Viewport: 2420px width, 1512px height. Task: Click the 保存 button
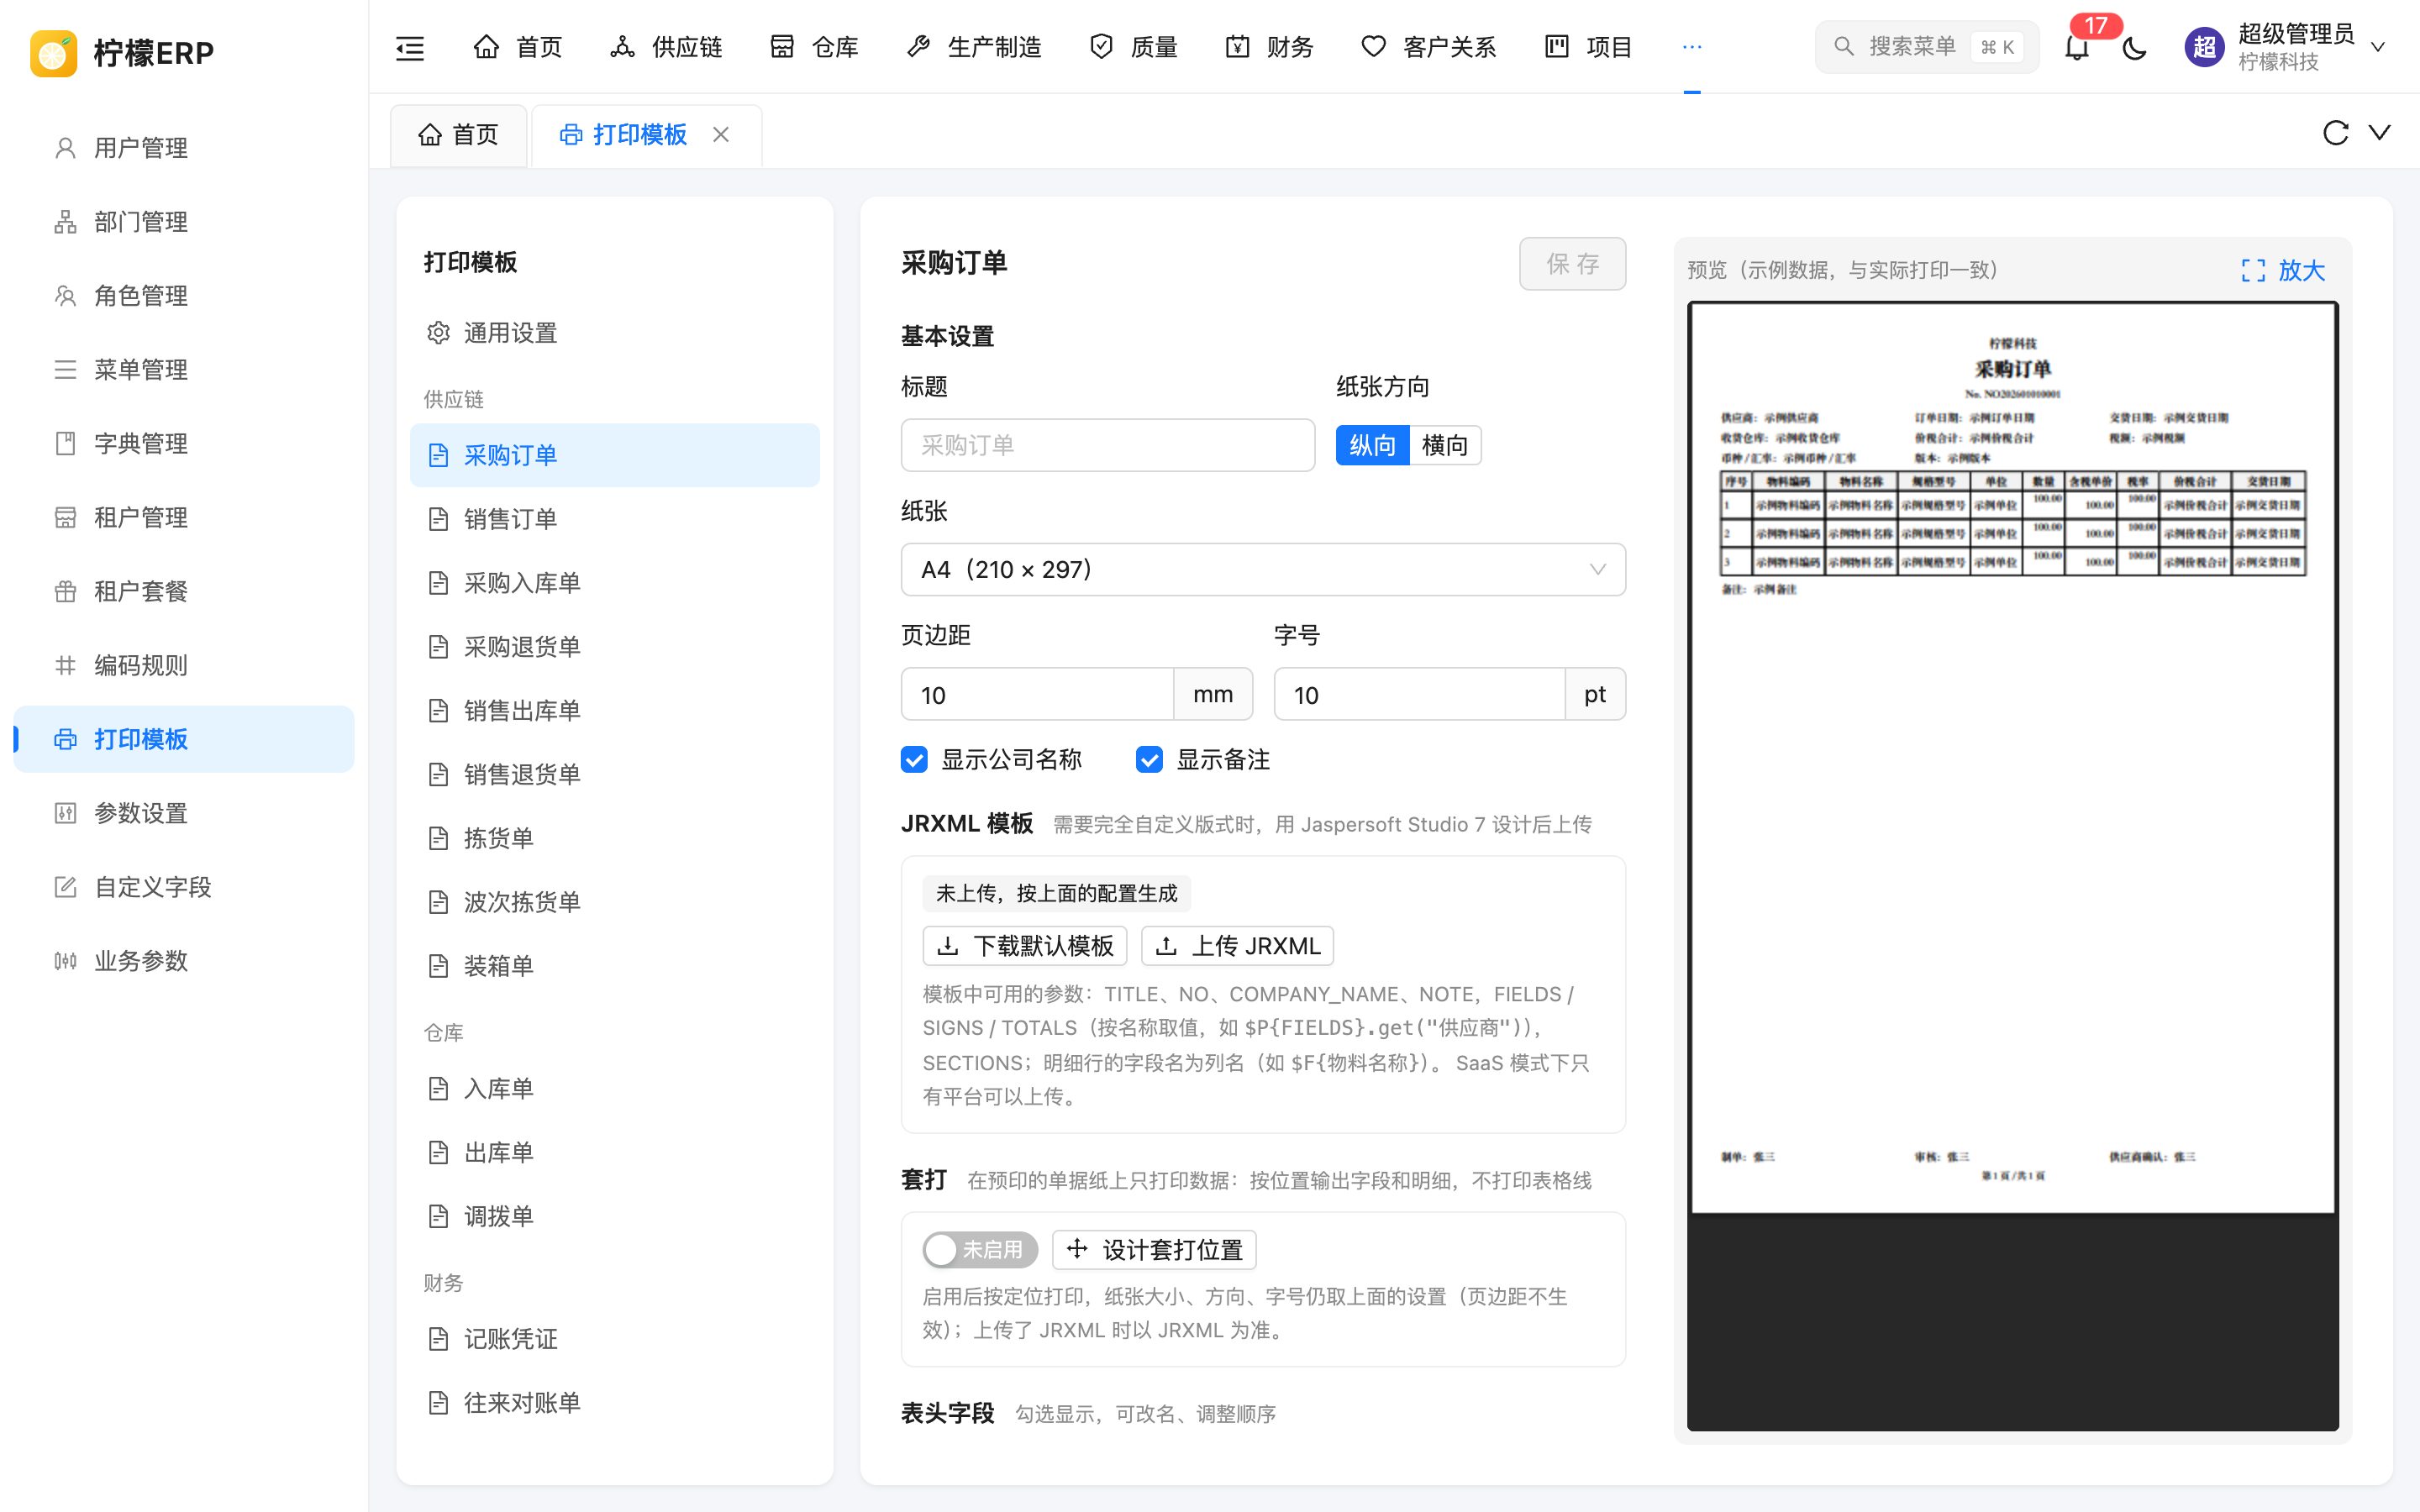click(1572, 264)
